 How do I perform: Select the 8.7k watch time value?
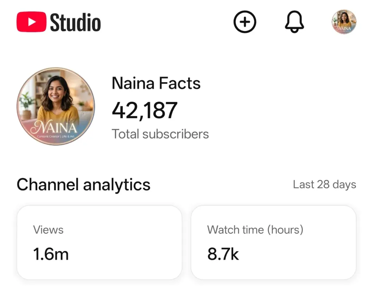point(223,254)
